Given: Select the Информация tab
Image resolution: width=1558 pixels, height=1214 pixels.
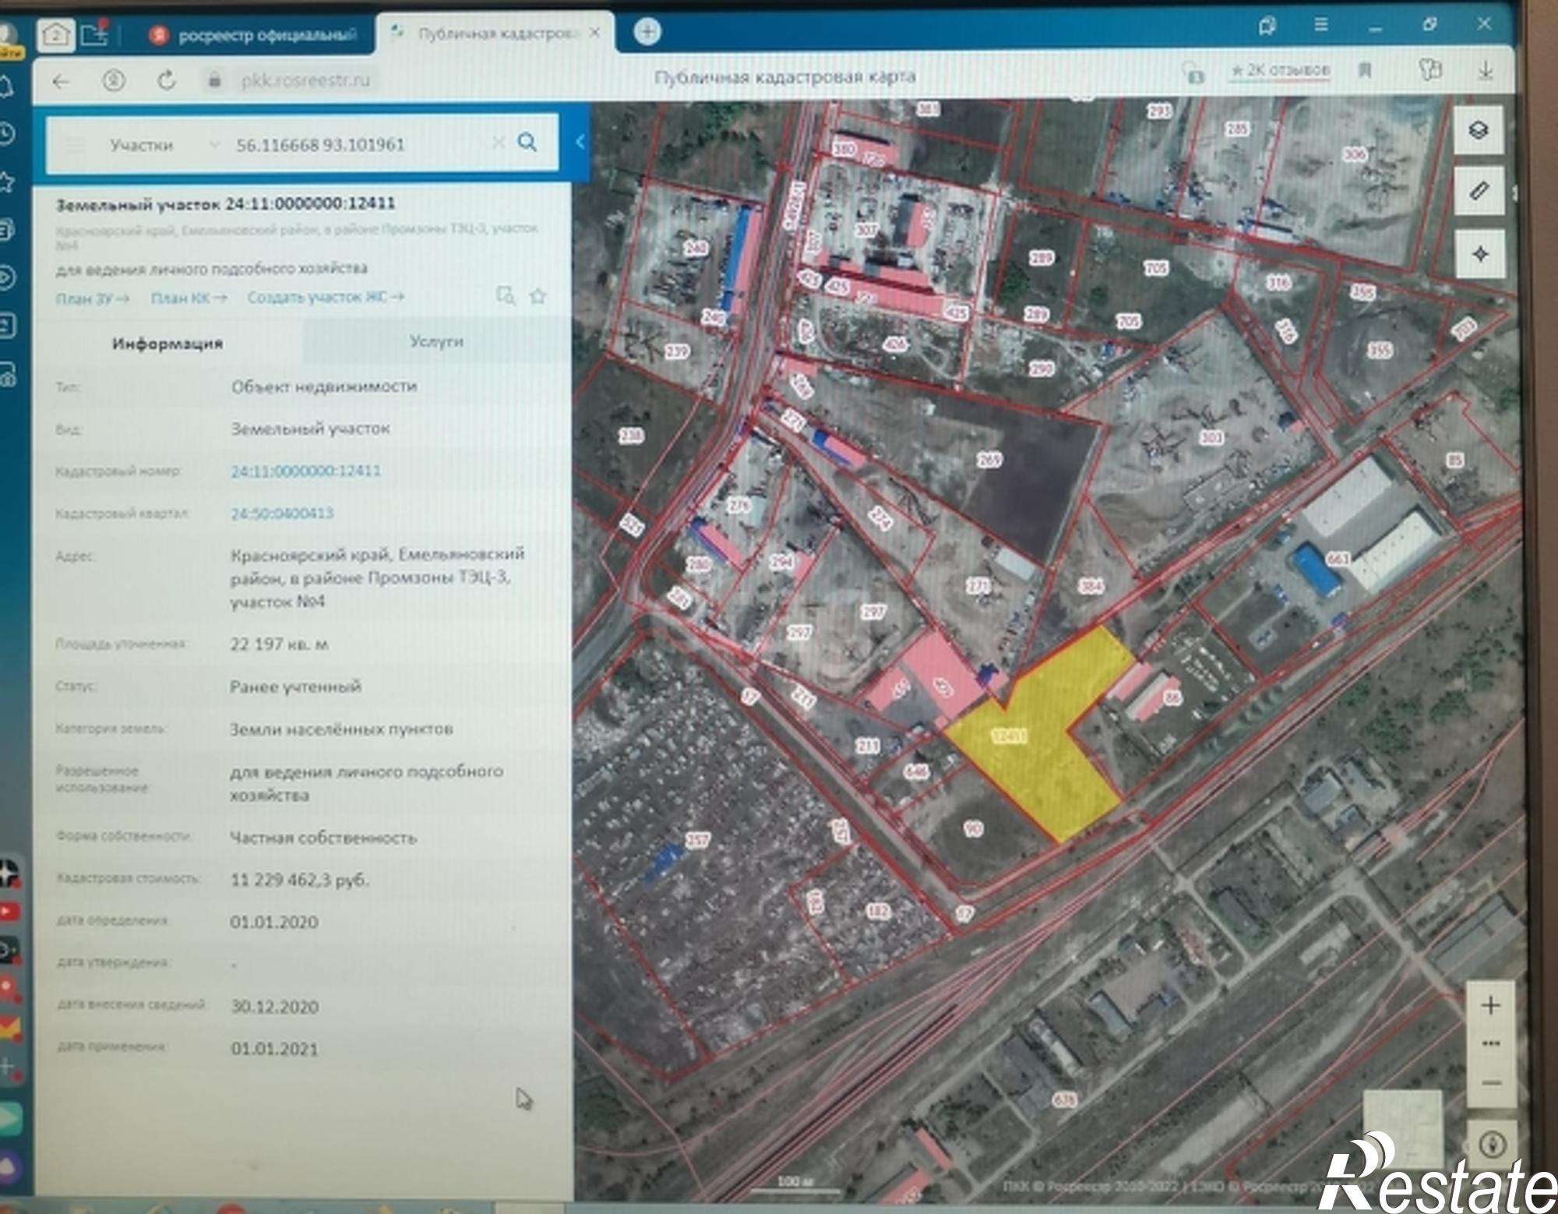Looking at the screenshot, I should [x=167, y=344].
